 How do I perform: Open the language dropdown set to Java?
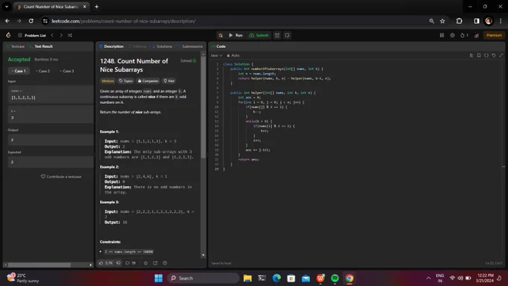pyautogui.click(x=217, y=55)
